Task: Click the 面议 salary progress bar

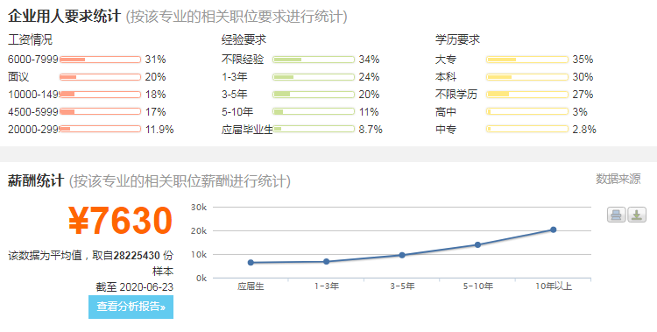Action: point(100,77)
